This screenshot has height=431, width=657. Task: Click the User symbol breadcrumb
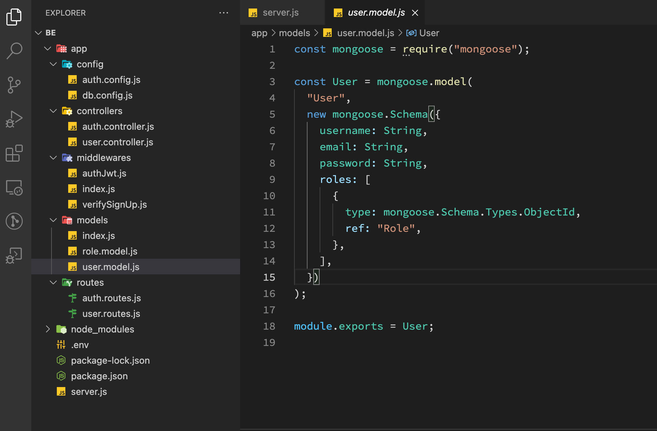[429, 33]
